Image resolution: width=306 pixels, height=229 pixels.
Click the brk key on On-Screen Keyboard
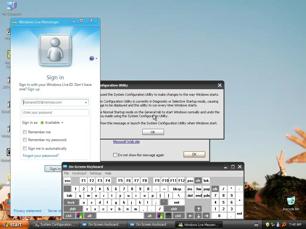tap(206, 180)
